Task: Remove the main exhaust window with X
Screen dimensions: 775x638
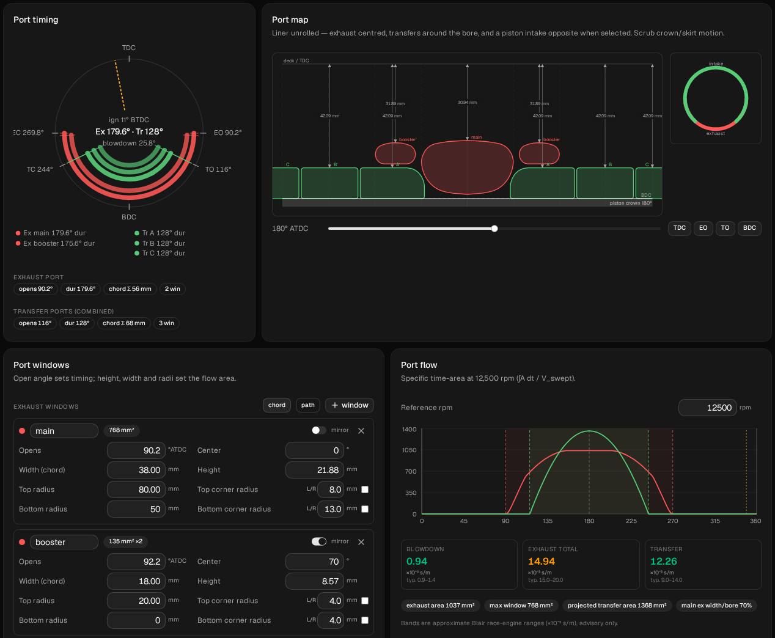Action: click(361, 431)
